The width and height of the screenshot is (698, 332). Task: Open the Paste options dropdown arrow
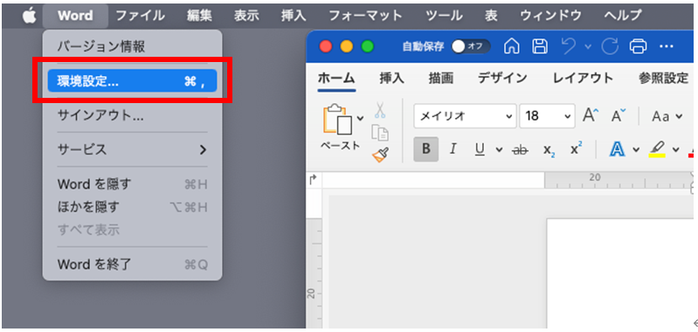360,118
